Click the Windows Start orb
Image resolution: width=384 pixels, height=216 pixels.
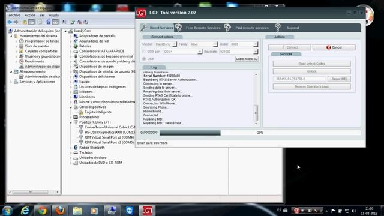7,211
